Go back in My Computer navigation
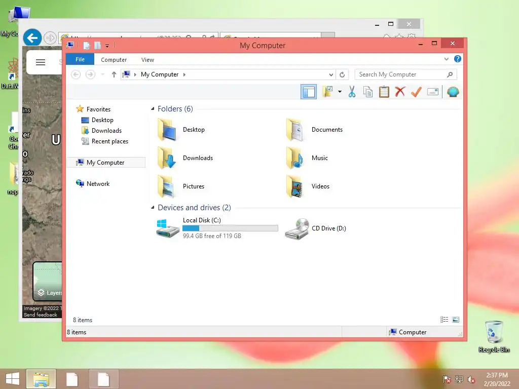The height and width of the screenshot is (389, 519). (76, 74)
